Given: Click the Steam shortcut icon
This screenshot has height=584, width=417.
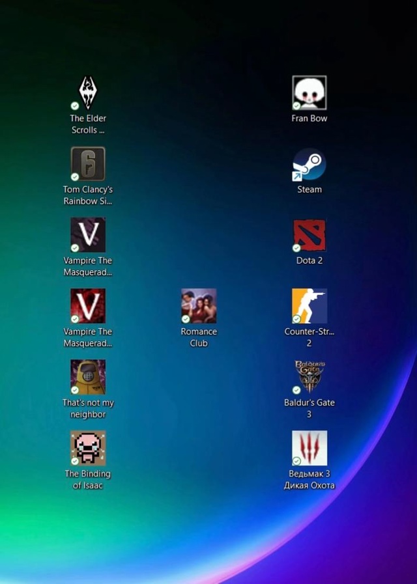Looking at the screenshot, I should coord(309,164).
